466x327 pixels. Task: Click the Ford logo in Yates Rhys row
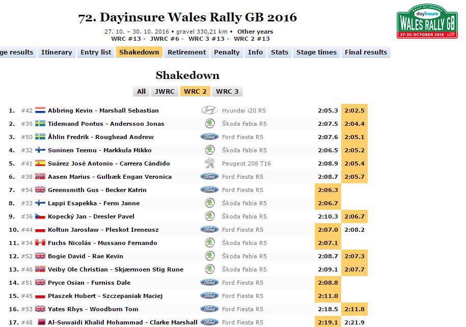coord(209,309)
